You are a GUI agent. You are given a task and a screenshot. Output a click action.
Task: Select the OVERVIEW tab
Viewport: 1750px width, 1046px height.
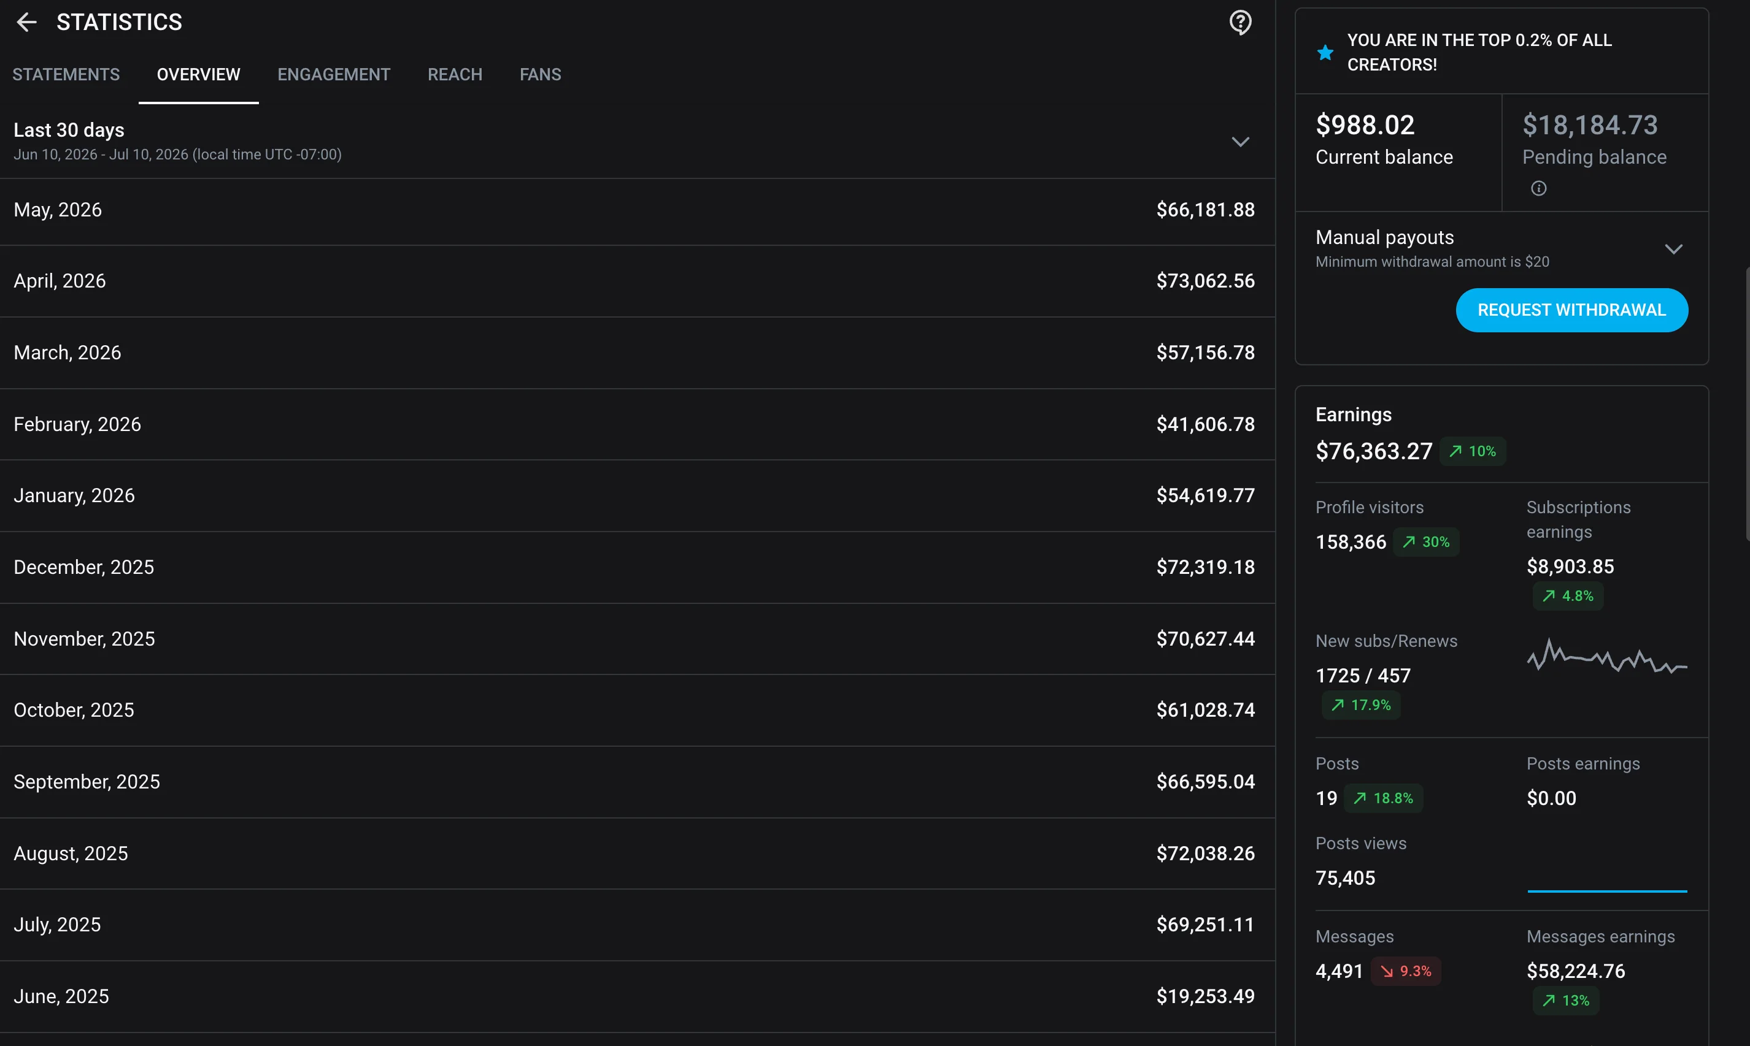198,75
